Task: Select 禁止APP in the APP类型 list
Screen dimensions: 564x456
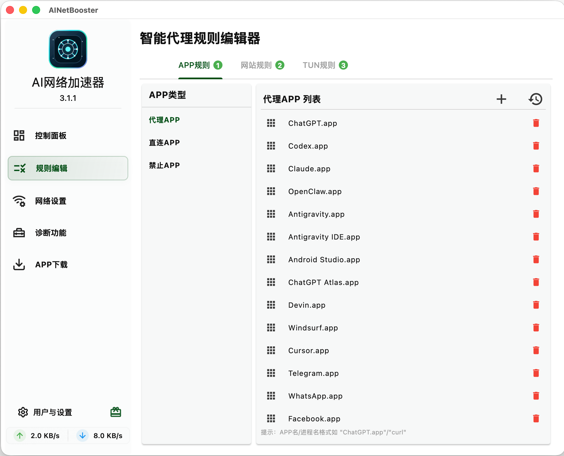Action: coord(164,165)
